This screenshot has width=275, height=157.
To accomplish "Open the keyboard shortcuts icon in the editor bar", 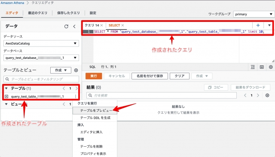I will pos(262,67).
